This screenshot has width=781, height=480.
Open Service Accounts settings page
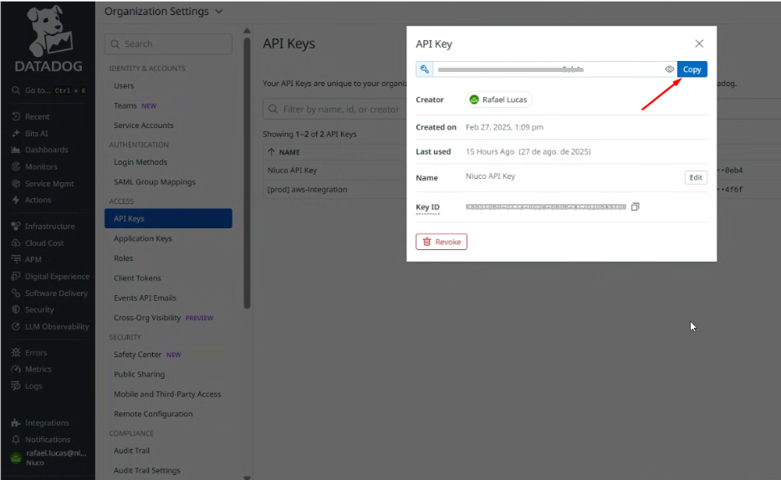pyautogui.click(x=144, y=125)
